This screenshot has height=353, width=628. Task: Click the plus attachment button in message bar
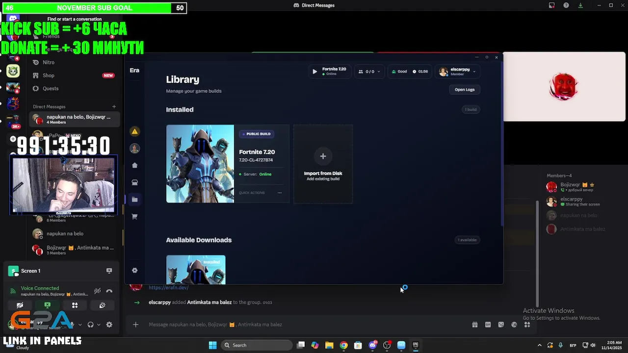tap(136, 325)
